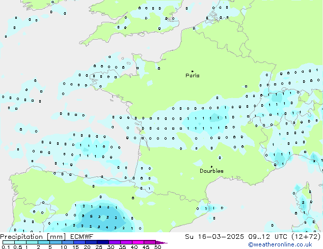Pick the 5–10 mm legend color swatch
This screenshot has width=323, height=249.
56,242
